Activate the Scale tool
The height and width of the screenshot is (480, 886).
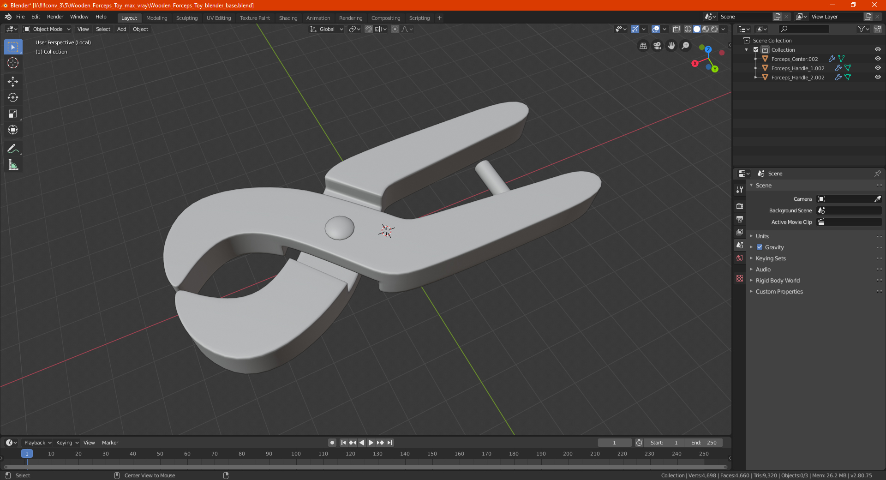click(13, 114)
